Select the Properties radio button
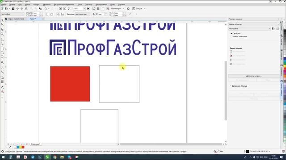Image resolution: width=286 pixels, height=160 pixels. click(x=231, y=34)
